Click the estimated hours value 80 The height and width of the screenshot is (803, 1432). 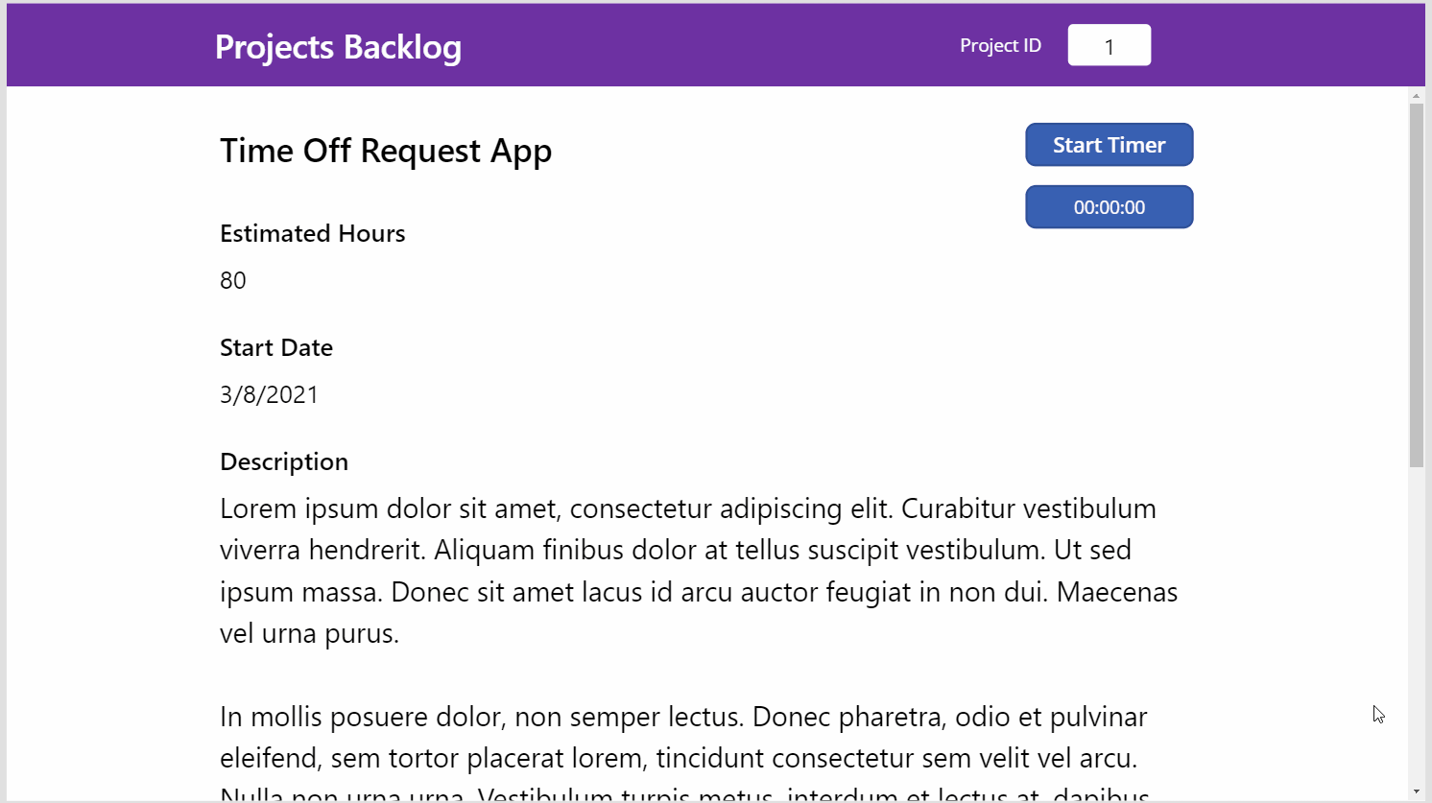click(x=232, y=280)
